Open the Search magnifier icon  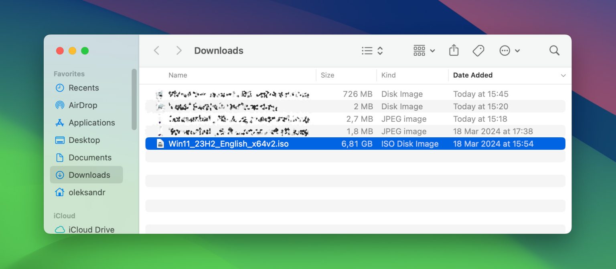tap(554, 50)
